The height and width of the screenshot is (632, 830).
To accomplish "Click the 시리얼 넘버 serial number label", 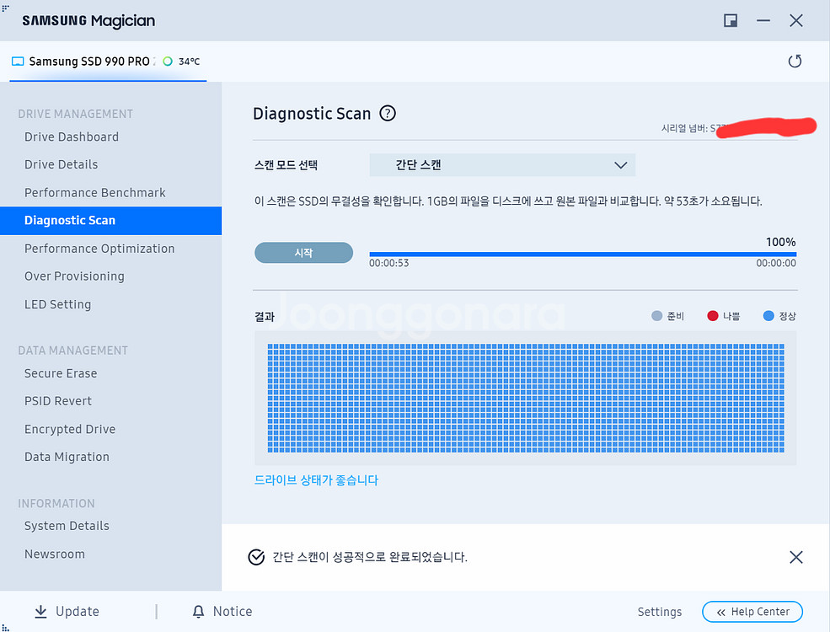I will click(x=684, y=128).
